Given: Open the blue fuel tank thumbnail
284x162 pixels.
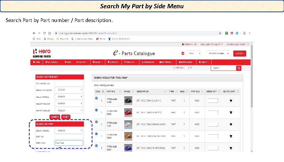Looking at the screenshot, I should [128, 148].
